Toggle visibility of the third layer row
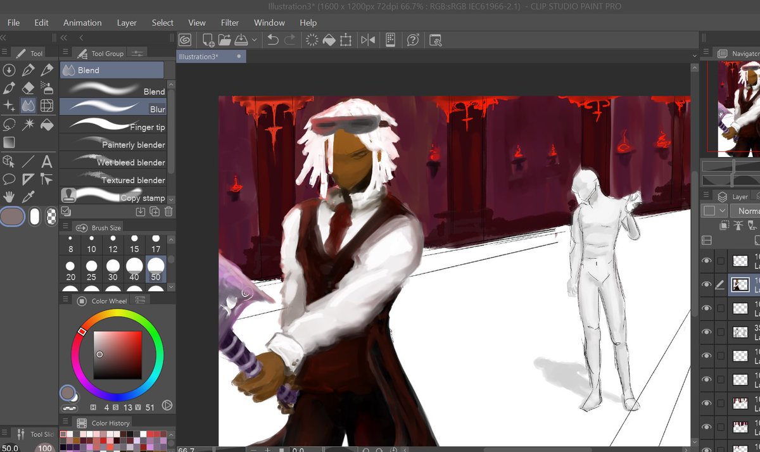The width and height of the screenshot is (760, 452). tap(707, 308)
